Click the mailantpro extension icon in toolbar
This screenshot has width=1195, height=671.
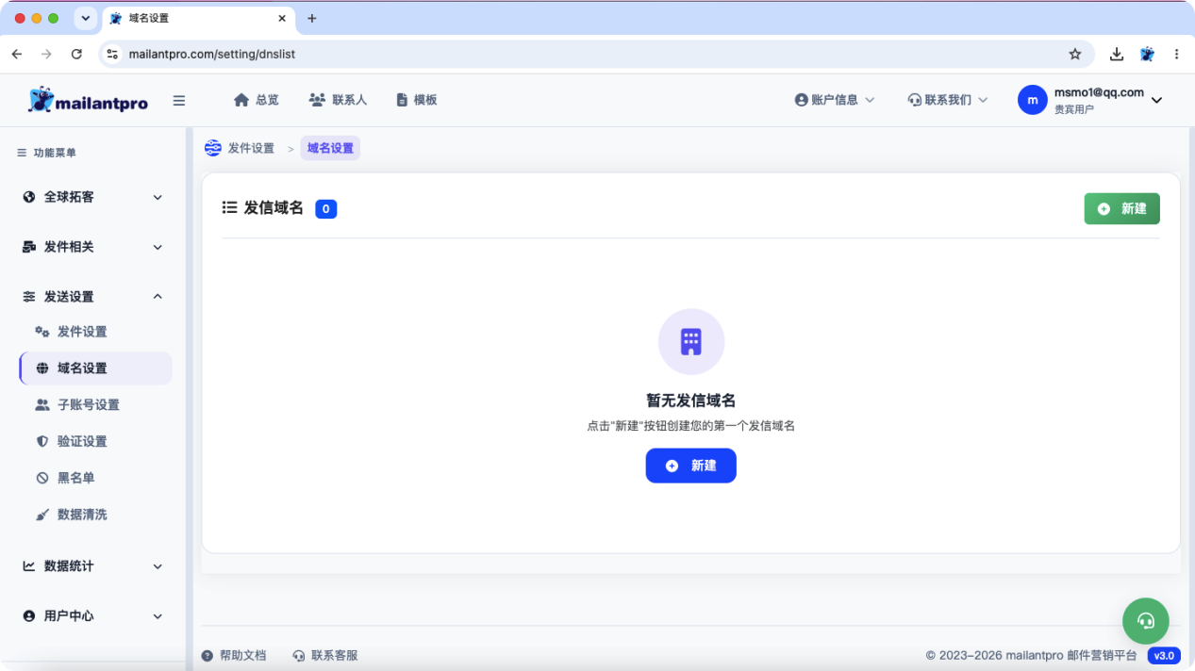(x=1147, y=55)
